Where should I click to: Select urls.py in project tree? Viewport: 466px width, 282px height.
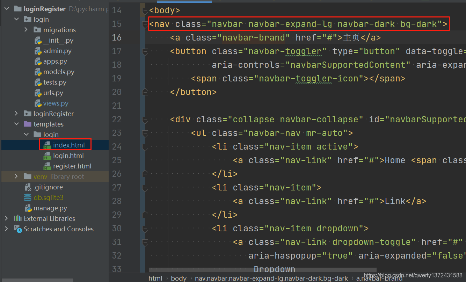coord(53,93)
